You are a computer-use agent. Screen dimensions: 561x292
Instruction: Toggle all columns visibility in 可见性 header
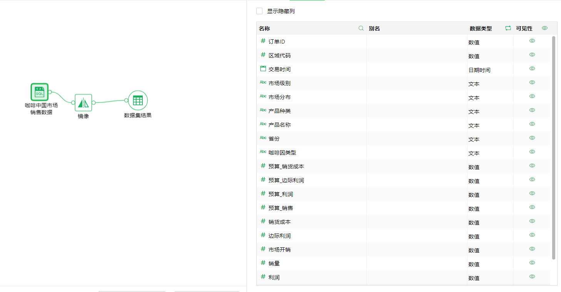pos(544,28)
